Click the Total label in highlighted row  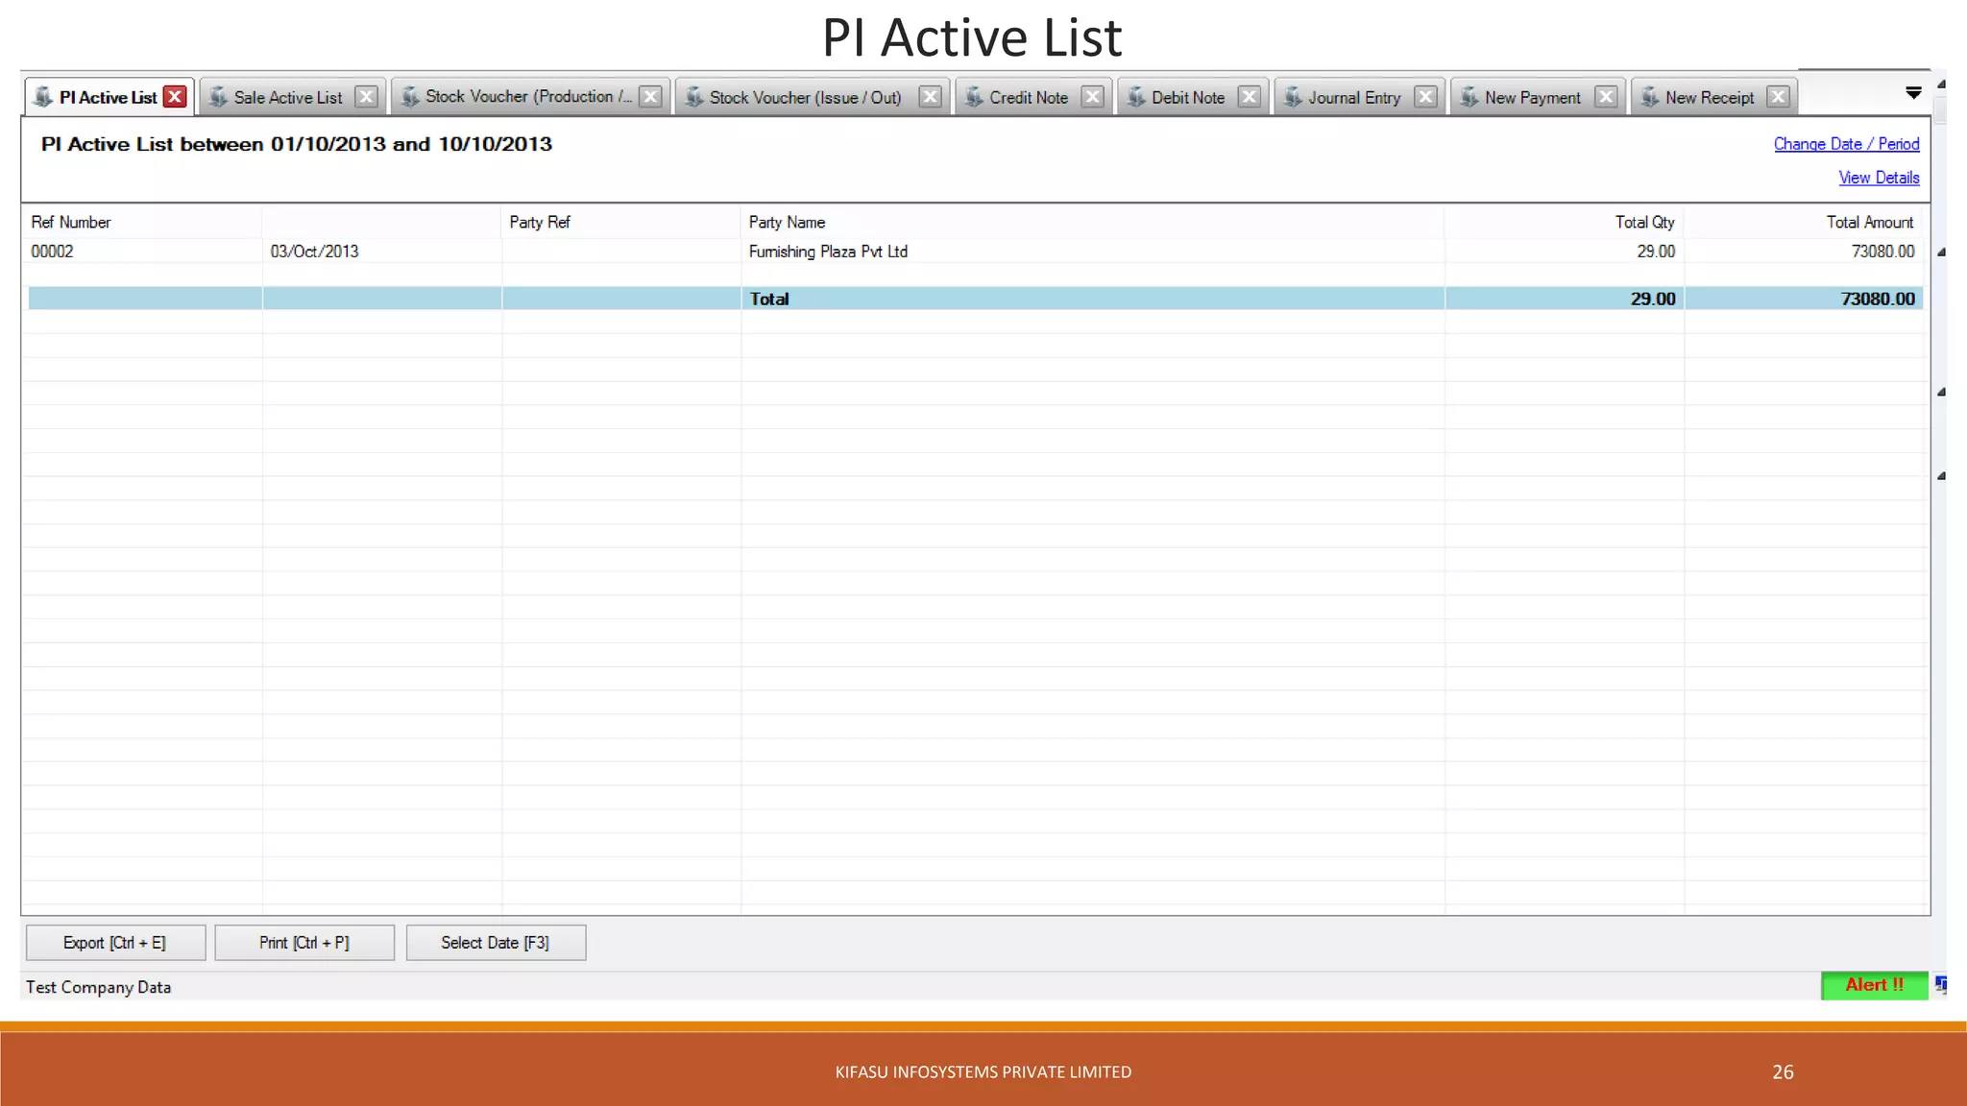[x=769, y=299]
